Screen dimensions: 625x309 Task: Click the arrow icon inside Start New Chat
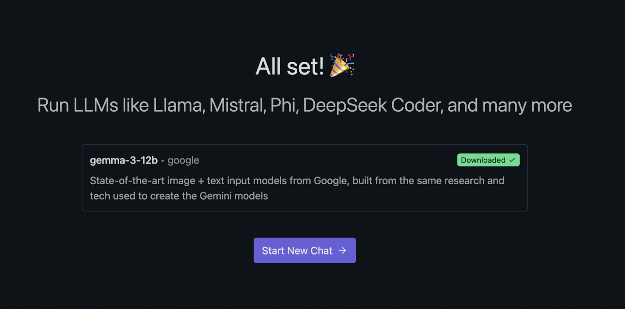[x=343, y=250]
